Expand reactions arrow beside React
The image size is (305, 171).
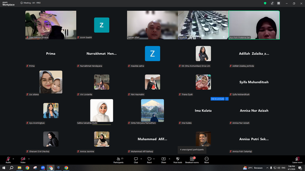154,159
